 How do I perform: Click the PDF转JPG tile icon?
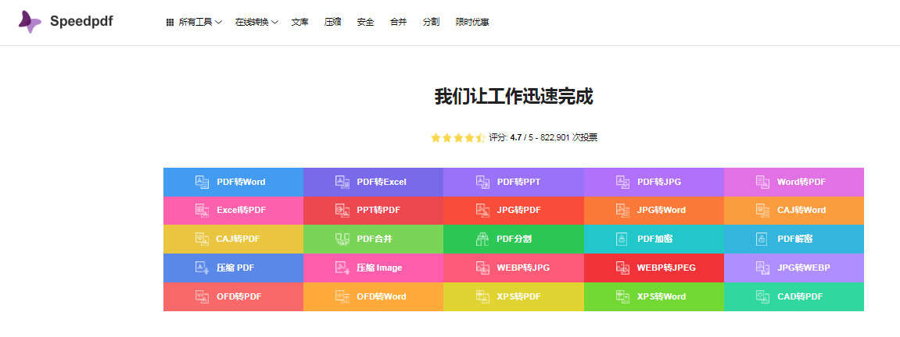coord(622,182)
